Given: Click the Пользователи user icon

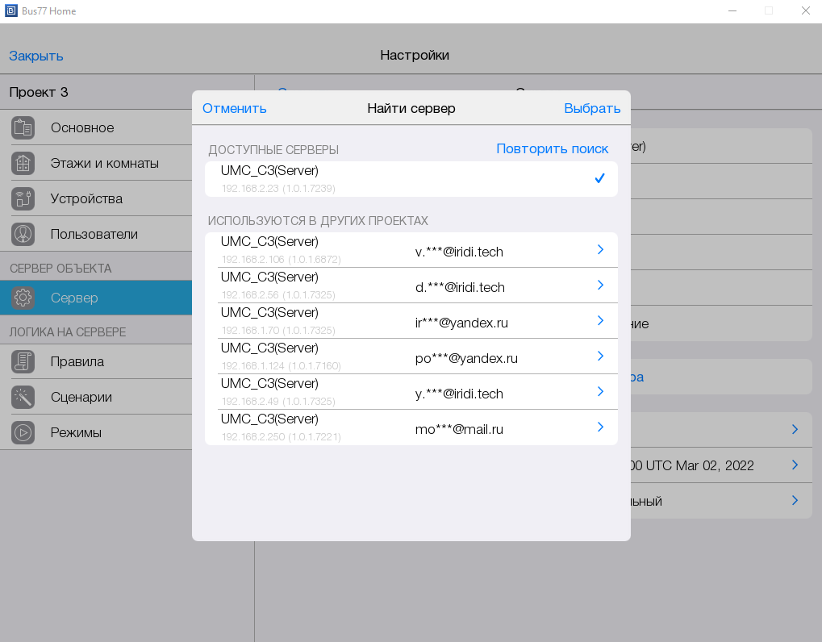Looking at the screenshot, I should [x=23, y=234].
